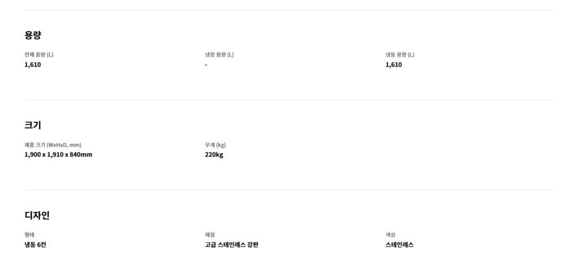Viewport: 578px width, 267px height.
Task: Click the 크기 section heading
Action: [33, 125]
